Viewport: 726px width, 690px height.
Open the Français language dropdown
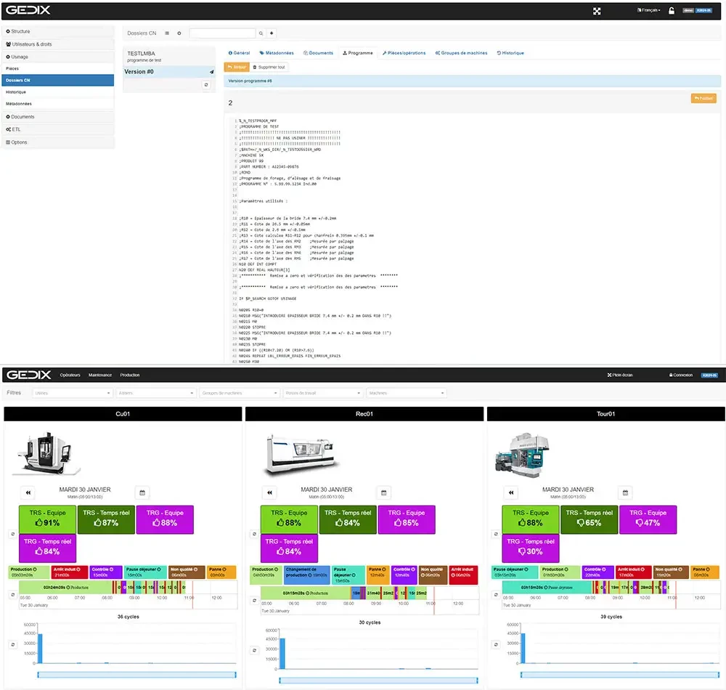[x=648, y=10]
